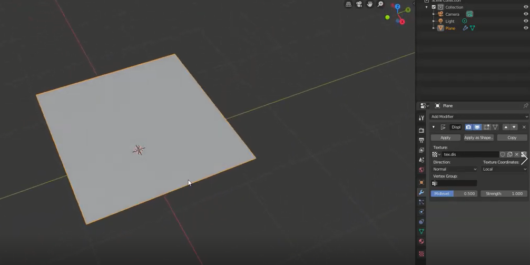This screenshot has width=530, height=265.
Task: Click the red X axis on navigation gizmo
Action: tap(402, 22)
